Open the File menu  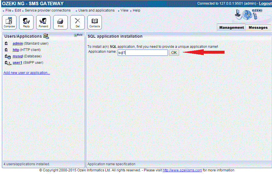click(x=8, y=10)
